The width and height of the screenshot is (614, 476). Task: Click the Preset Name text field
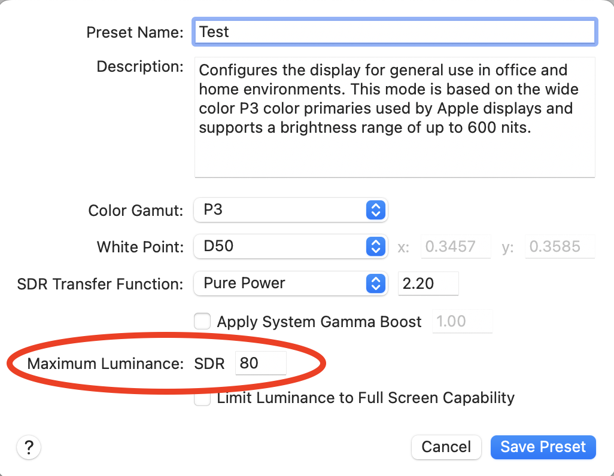[394, 32]
